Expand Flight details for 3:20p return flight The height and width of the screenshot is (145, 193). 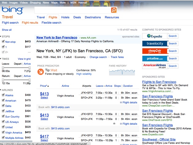tap(129, 102)
